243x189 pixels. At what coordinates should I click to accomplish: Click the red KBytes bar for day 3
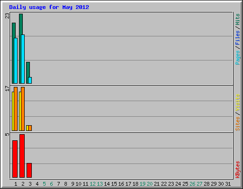[29, 170]
